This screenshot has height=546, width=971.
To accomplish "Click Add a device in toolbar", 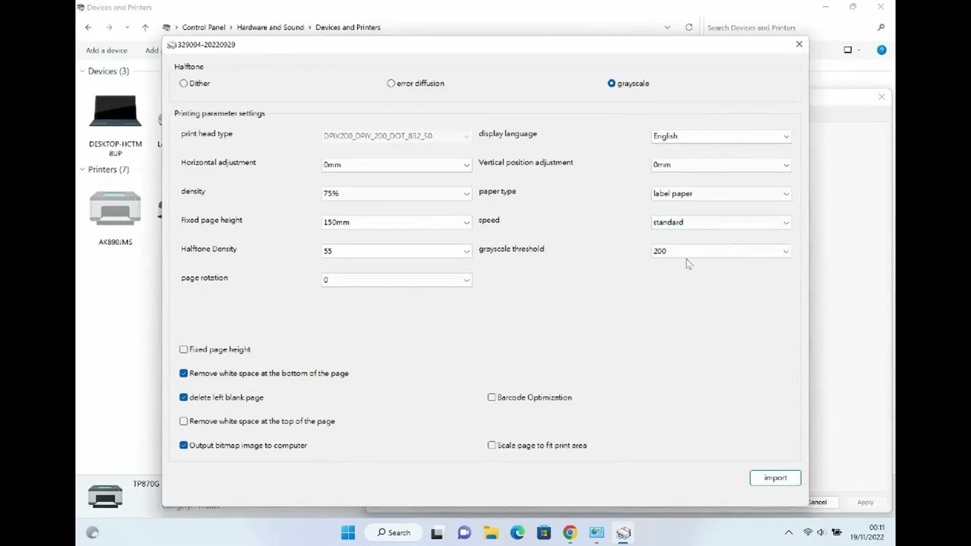I will (106, 51).
